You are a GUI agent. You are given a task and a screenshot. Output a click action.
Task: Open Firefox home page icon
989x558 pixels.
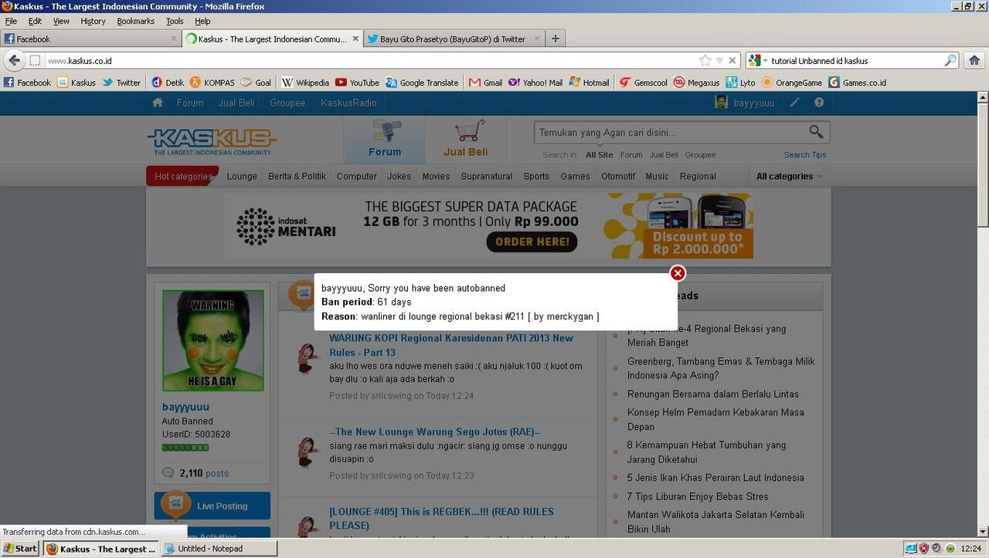pos(974,60)
